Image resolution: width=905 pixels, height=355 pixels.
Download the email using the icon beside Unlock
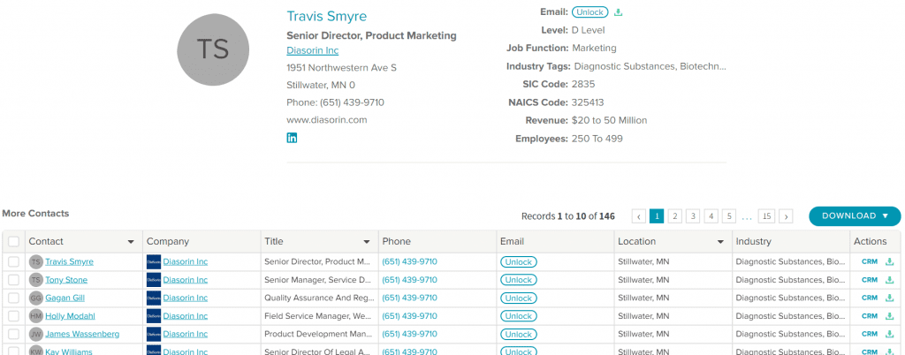pos(619,12)
